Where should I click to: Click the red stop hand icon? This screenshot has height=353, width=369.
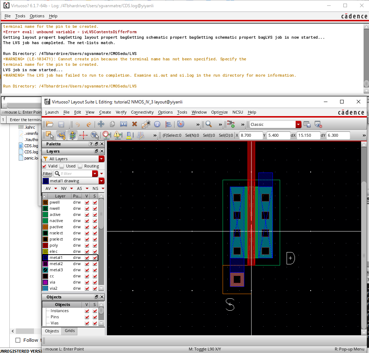coord(106,135)
